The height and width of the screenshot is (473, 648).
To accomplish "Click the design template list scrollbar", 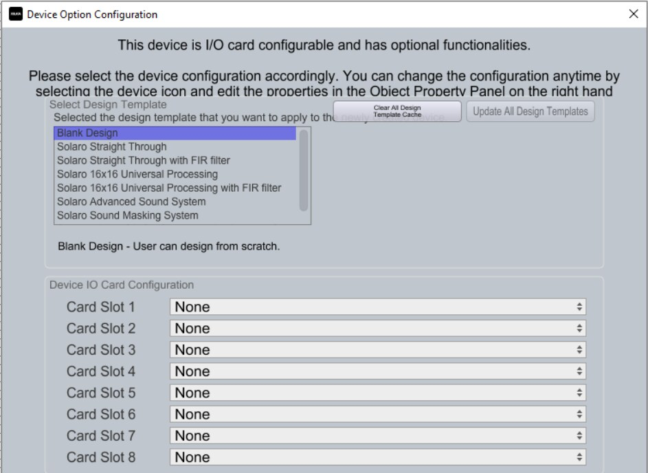I will [x=303, y=170].
